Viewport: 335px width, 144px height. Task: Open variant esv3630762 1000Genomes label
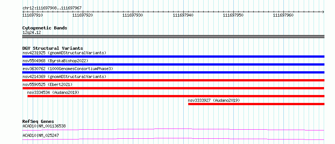tap(68, 69)
